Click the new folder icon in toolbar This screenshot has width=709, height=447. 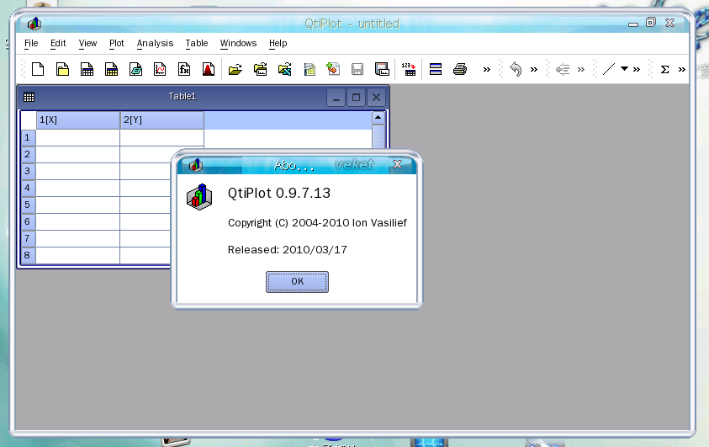pyautogui.click(x=62, y=69)
